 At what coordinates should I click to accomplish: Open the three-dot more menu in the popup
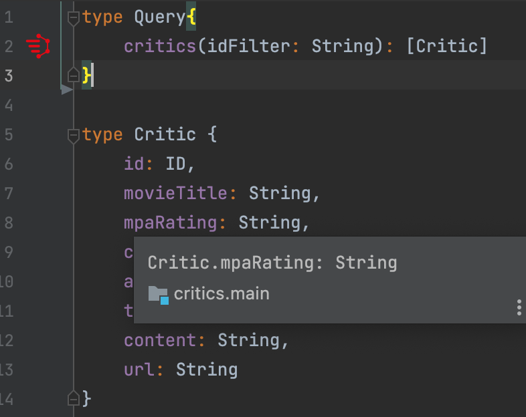519,307
